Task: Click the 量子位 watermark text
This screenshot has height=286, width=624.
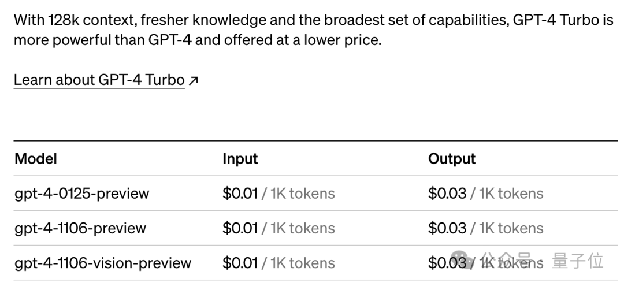Action: pyautogui.click(x=578, y=261)
